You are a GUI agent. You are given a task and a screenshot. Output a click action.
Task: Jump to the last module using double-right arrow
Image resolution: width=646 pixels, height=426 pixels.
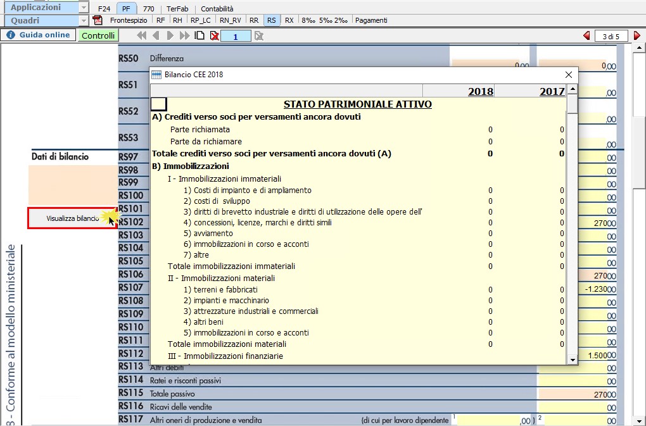184,36
